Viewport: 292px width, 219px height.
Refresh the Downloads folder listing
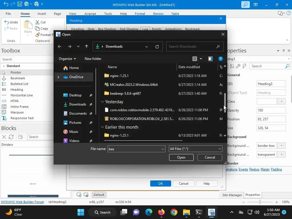click(157, 46)
